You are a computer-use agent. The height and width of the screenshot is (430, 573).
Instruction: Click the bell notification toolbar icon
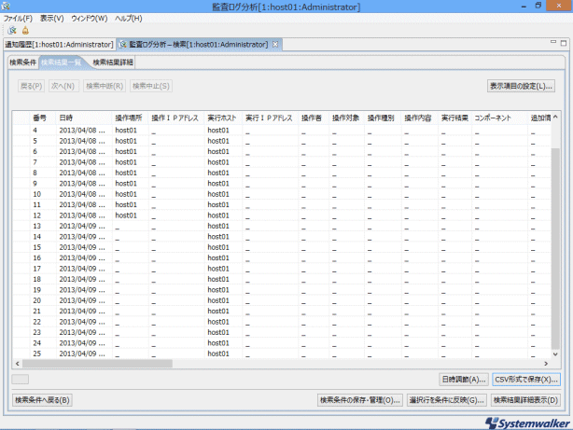[25, 30]
